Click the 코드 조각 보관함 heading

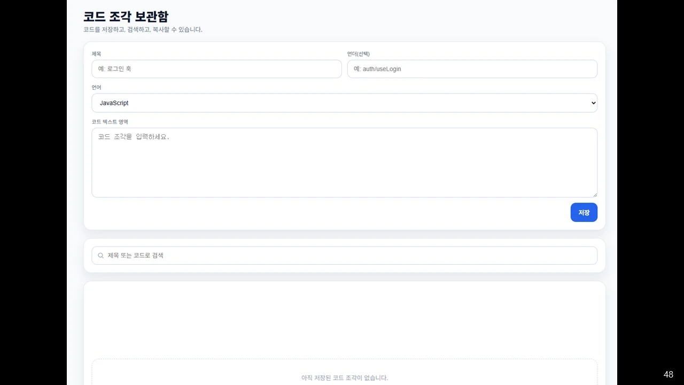click(126, 17)
